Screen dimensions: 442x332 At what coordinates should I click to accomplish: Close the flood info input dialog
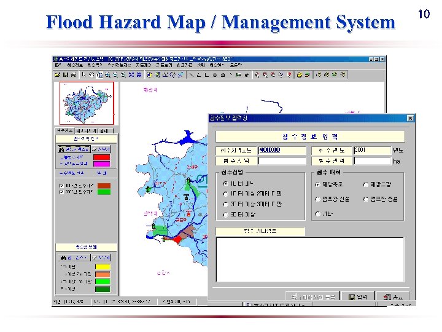tap(411, 118)
